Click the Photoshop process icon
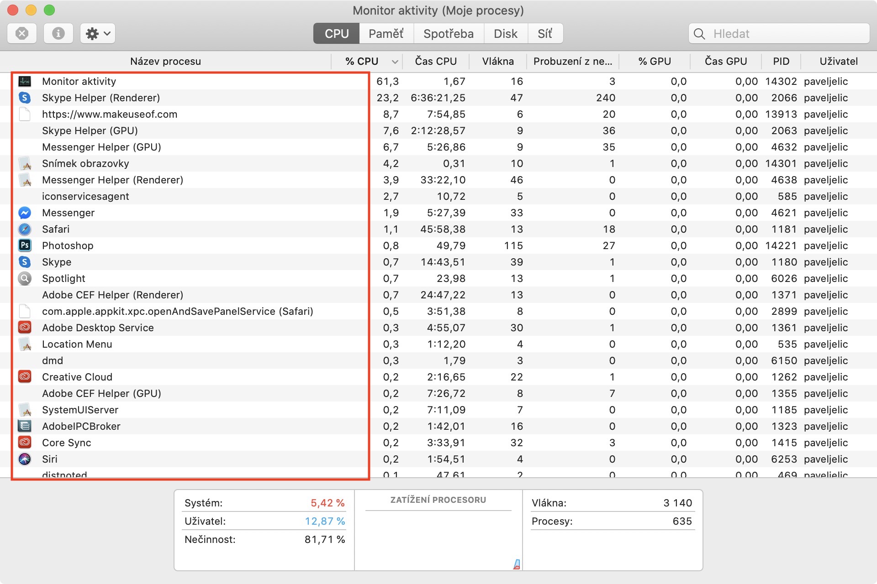The image size is (877, 584). (25, 245)
